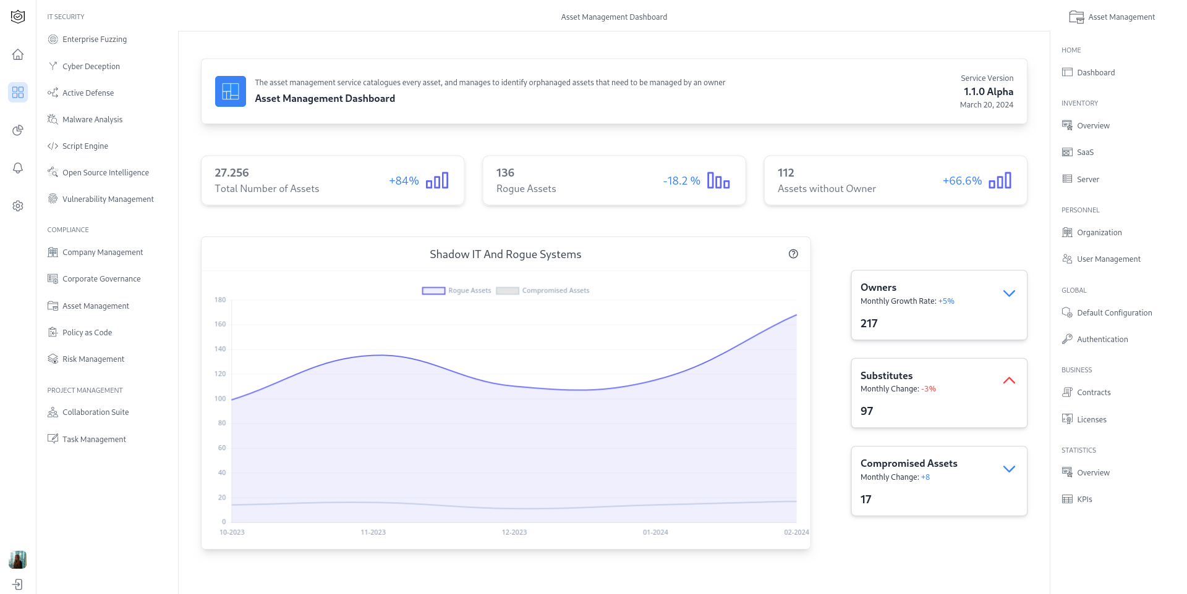The image size is (1187, 594).
Task: Expand the Owners card
Action: click(1009, 293)
